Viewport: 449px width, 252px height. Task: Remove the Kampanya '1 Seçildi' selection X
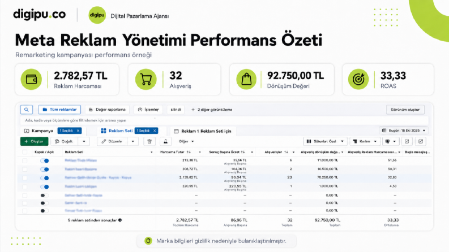(78, 131)
